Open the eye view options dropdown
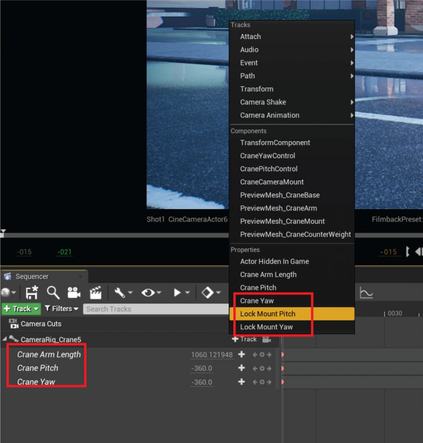Image resolution: width=423 pixels, height=443 pixels. (151, 293)
